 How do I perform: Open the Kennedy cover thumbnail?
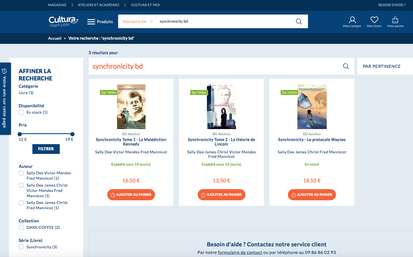(x=131, y=107)
